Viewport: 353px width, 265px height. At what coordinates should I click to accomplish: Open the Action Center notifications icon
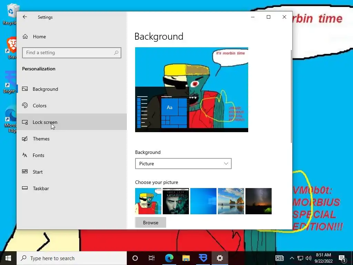pyautogui.click(x=342, y=258)
